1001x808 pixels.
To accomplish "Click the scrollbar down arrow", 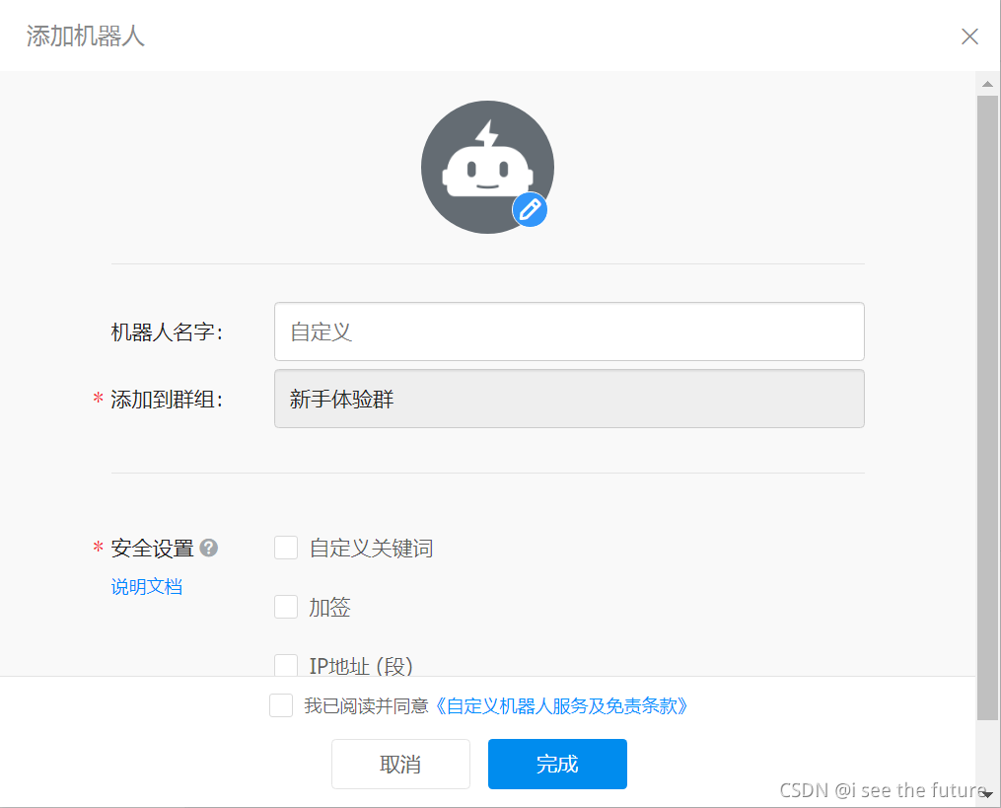I will point(987,794).
